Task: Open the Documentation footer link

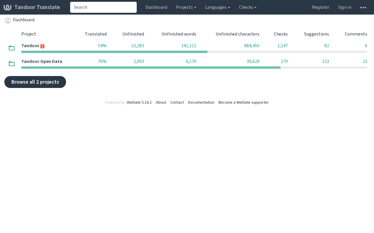Action: tap(201, 103)
